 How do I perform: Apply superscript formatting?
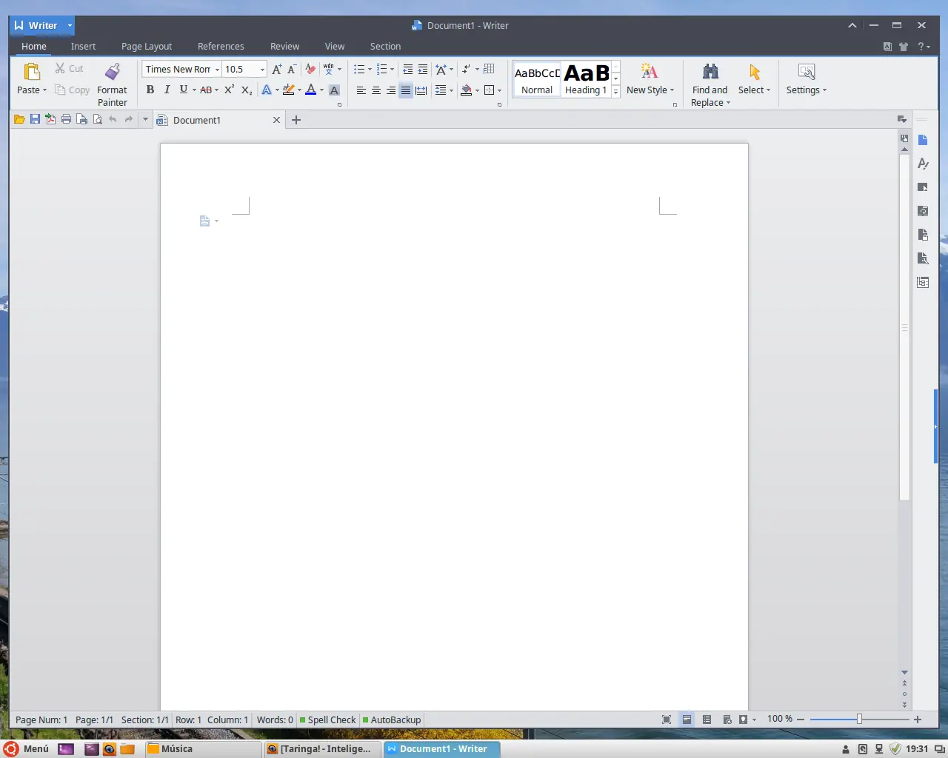pos(230,90)
